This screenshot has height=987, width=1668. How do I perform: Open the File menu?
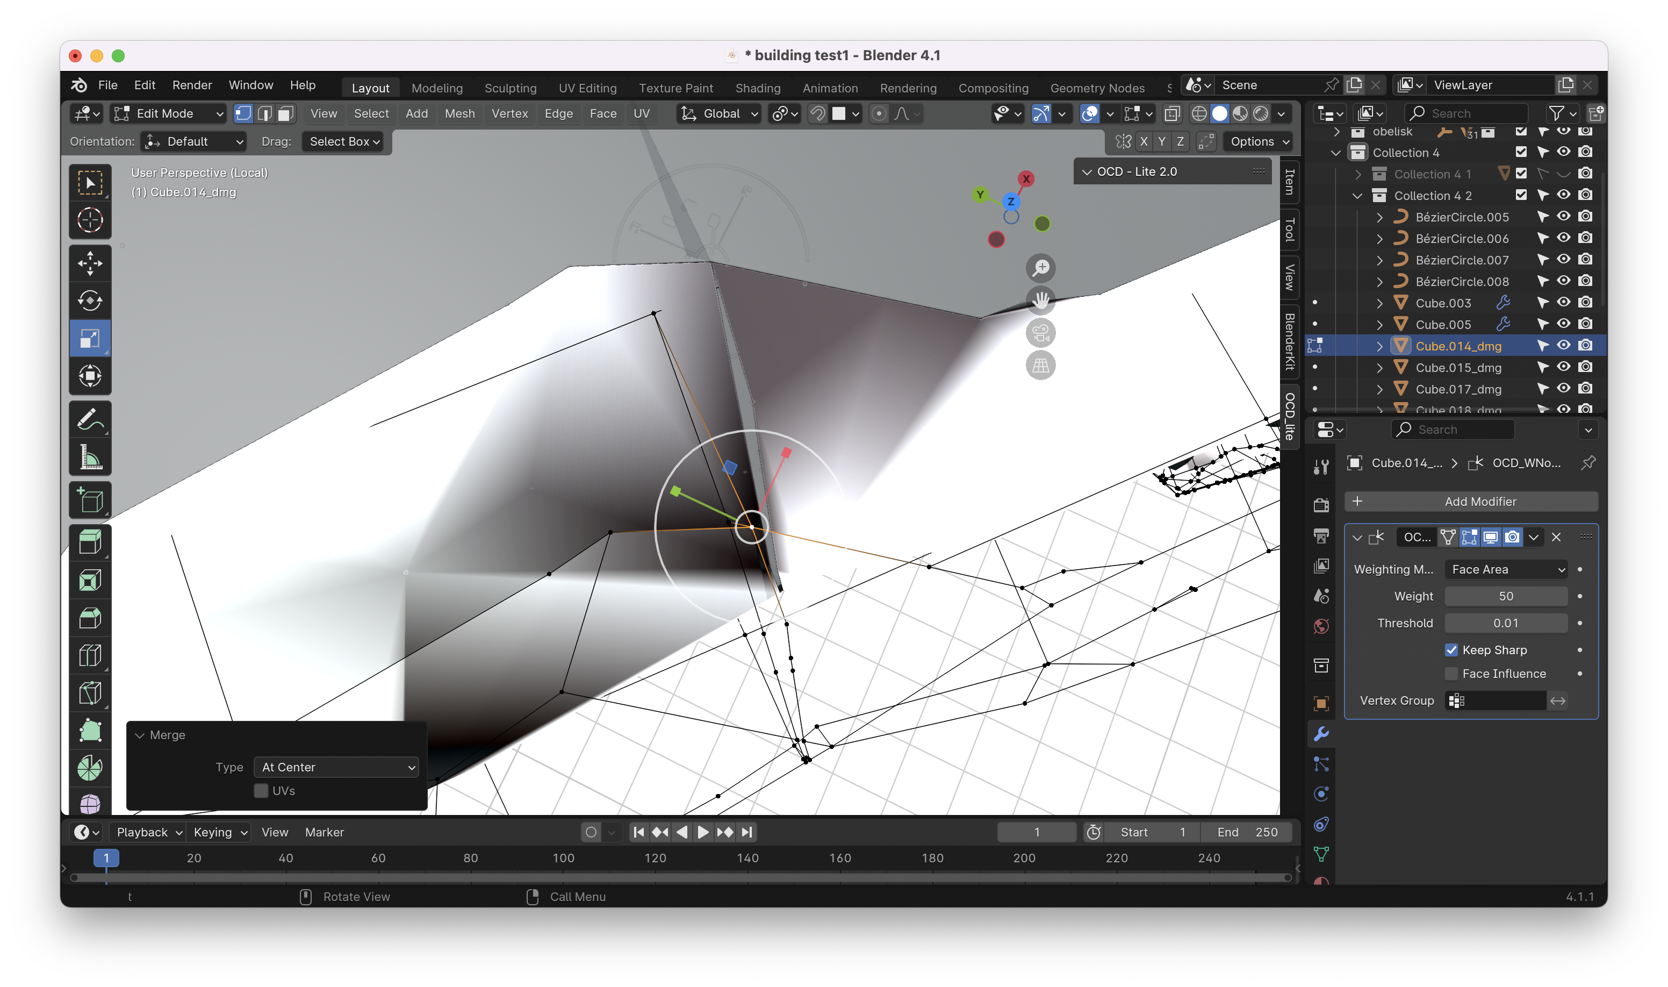click(x=107, y=85)
